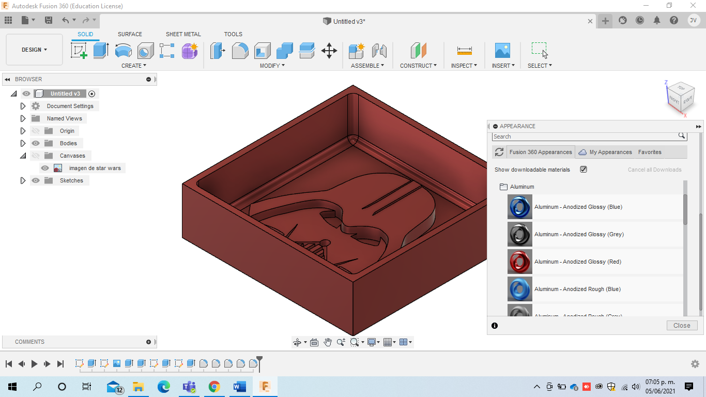Switch to the TOOLS tab
Image resolution: width=706 pixels, height=397 pixels.
tap(233, 34)
